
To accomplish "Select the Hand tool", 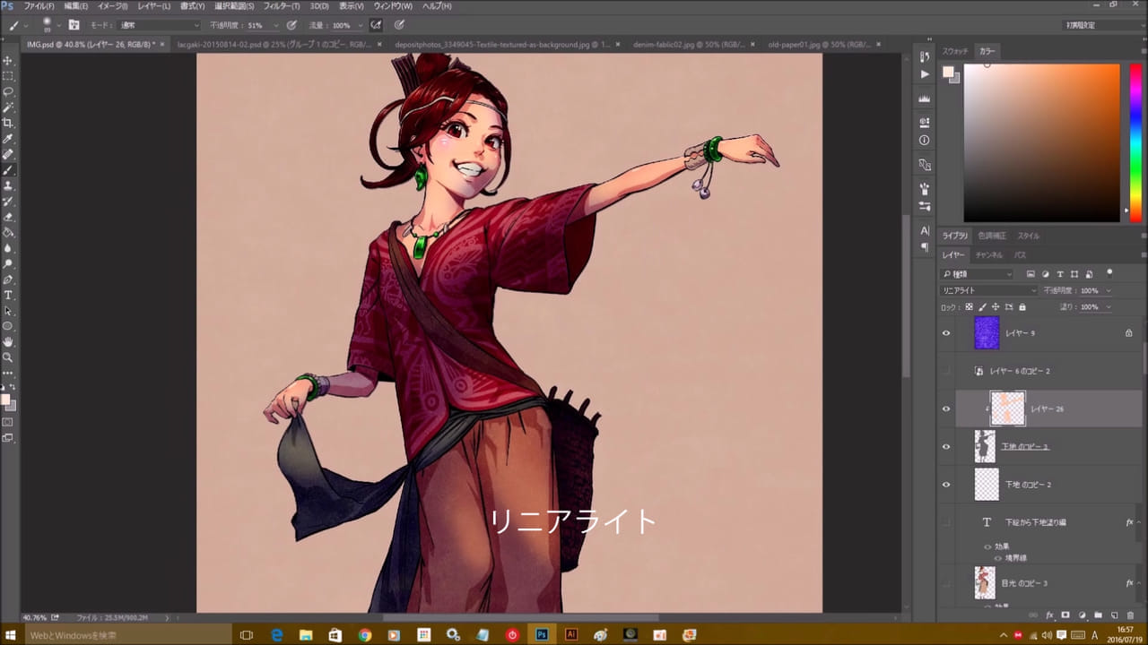I will (x=8, y=341).
